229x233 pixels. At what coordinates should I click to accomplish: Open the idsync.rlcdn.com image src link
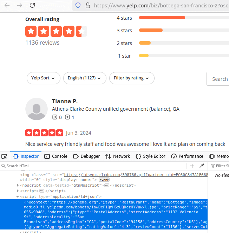[x=136, y=175]
